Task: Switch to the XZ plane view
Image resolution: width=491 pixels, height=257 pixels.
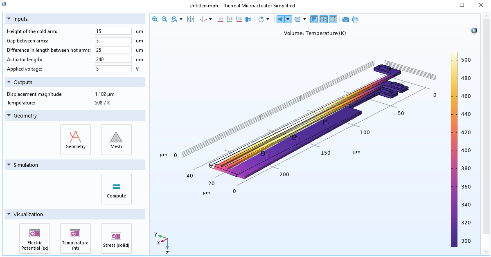Action: click(x=239, y=19)
